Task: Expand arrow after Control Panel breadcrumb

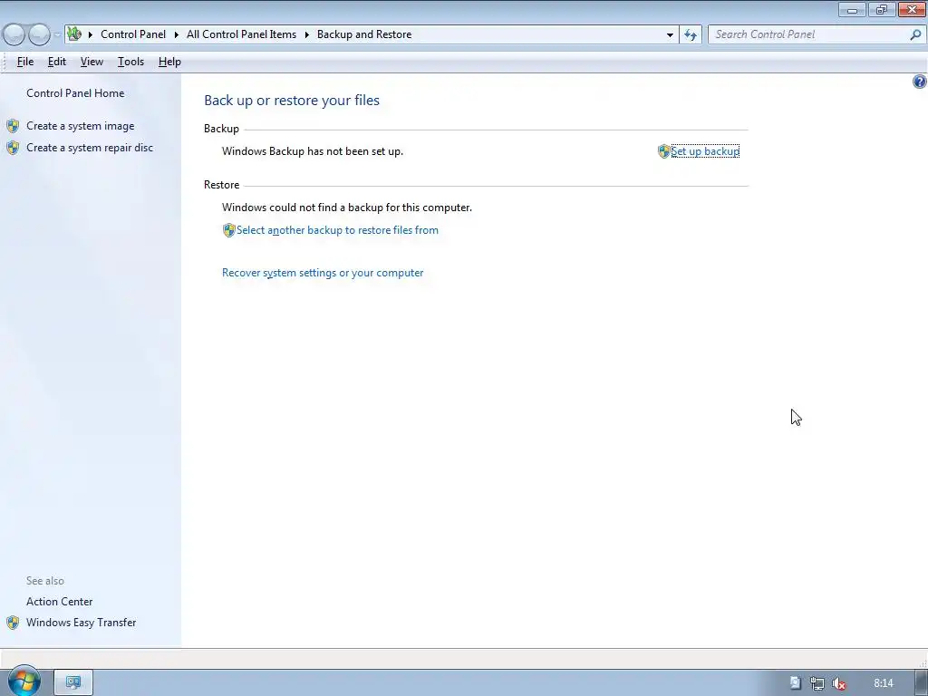Action: coord(177,34)
